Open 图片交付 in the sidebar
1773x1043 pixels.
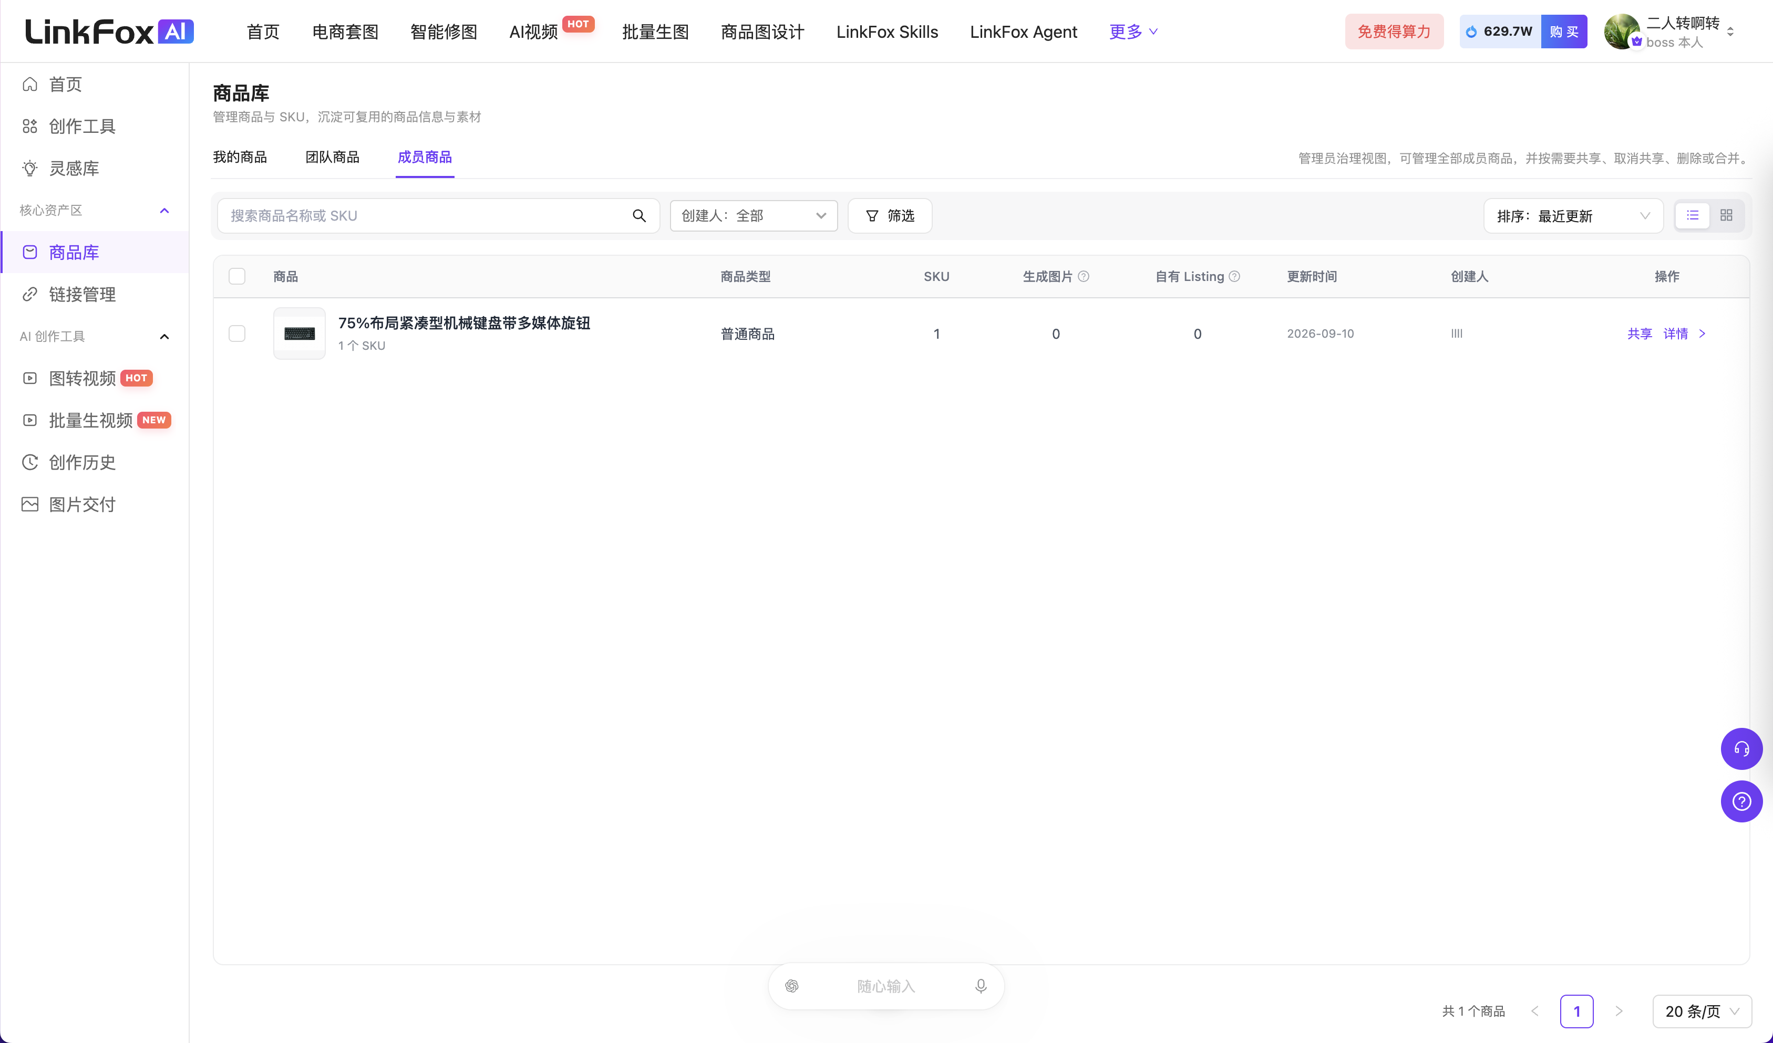coord(94,504)
